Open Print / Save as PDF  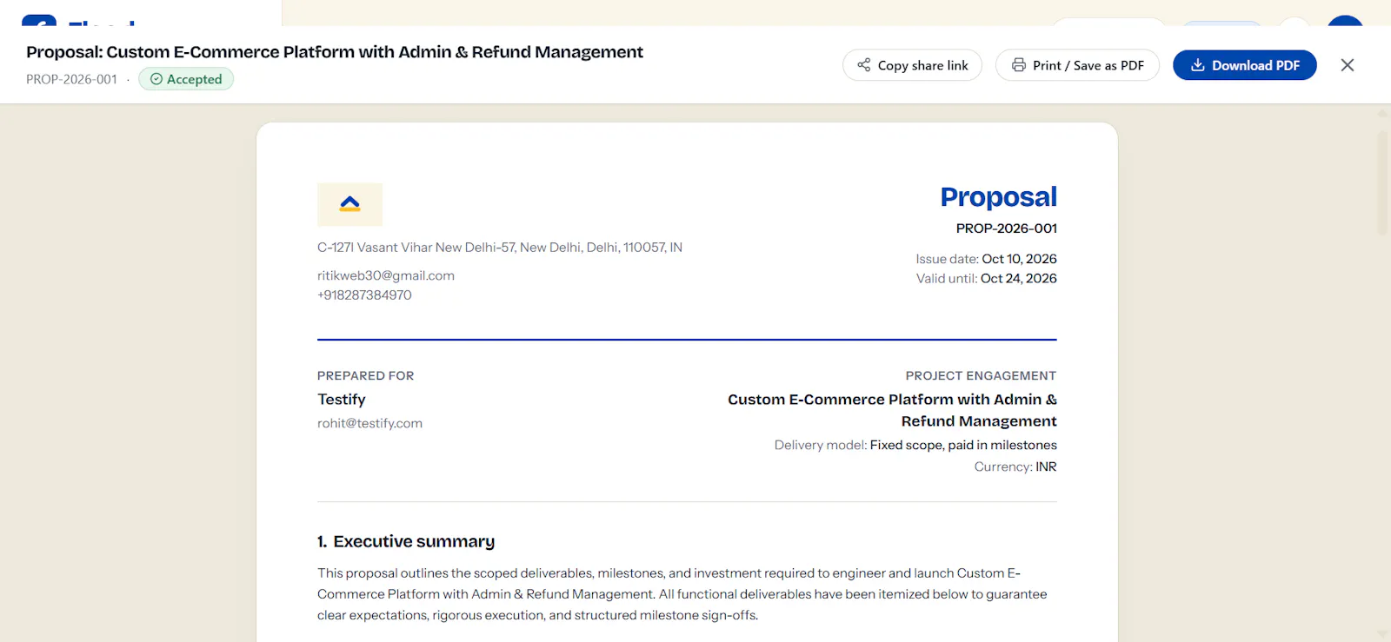1077,65
